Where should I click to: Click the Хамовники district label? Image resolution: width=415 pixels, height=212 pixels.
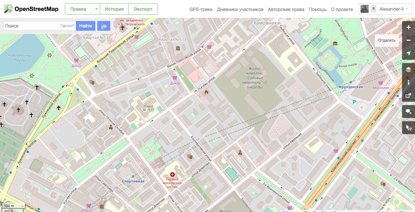coord(267,23)
